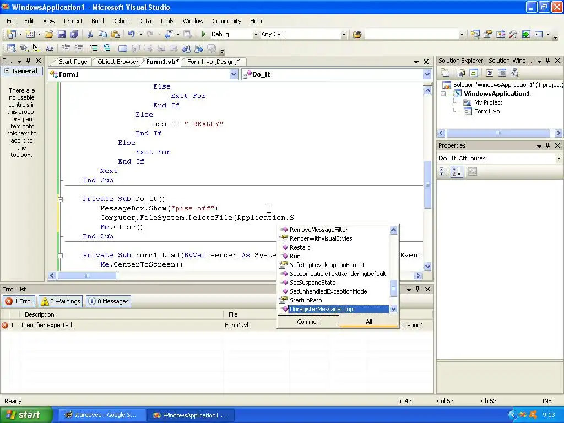Toggle the 0 Warnings filter button
This screenshot has height=423, width=564.
61,301
